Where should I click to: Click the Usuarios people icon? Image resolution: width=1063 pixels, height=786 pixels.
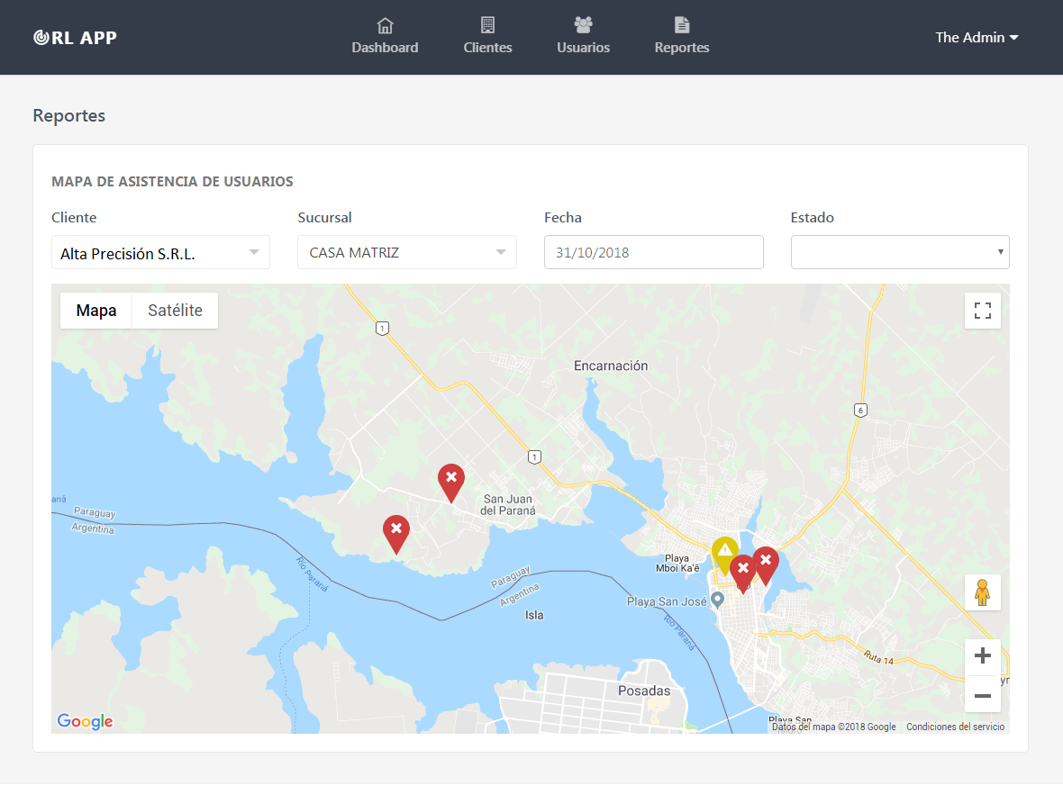[583, 25]
